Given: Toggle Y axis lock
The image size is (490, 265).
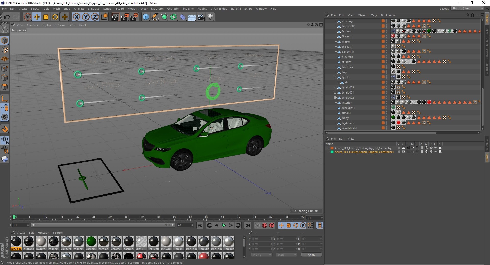Looking at the screenshot, I should [x=86, y=17].
